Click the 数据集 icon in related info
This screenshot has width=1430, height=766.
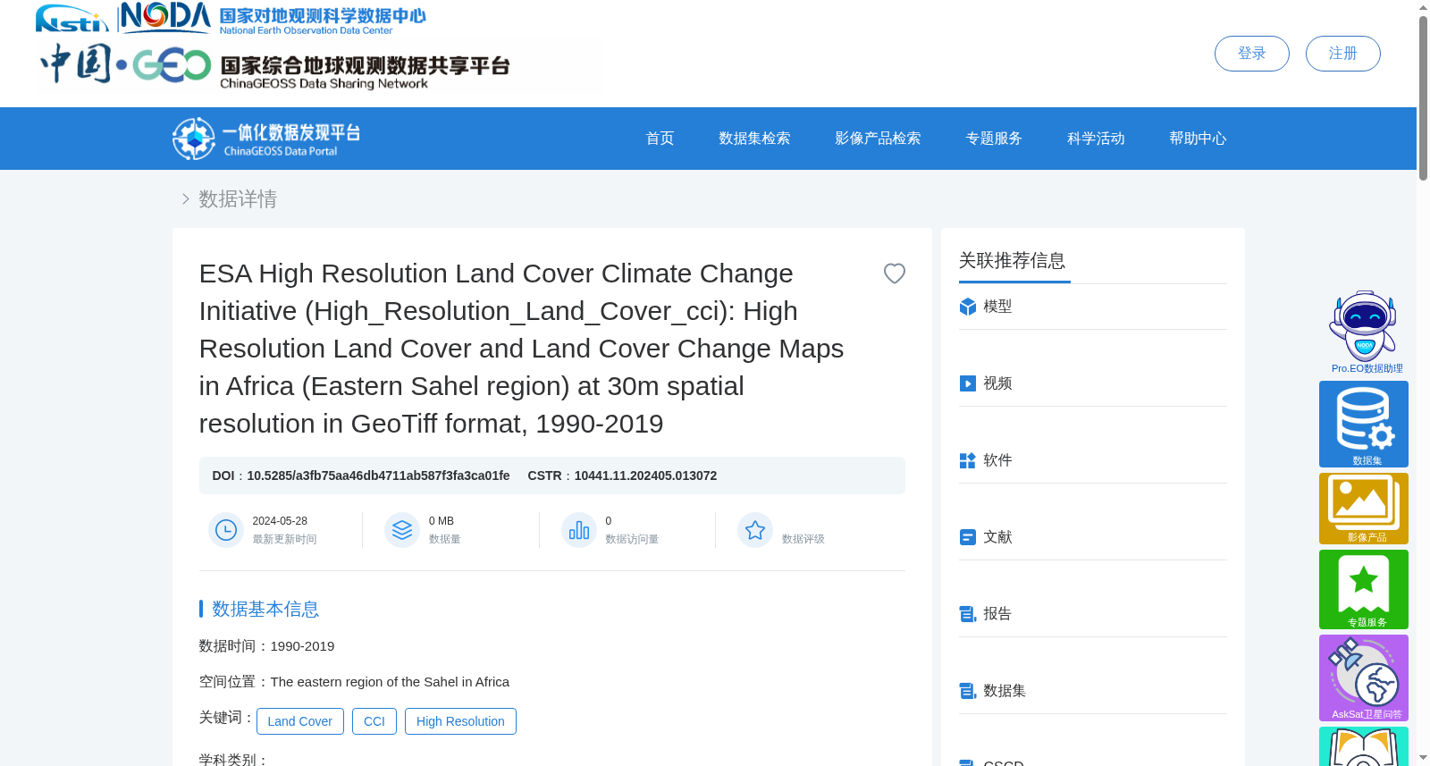click(967, 691)
